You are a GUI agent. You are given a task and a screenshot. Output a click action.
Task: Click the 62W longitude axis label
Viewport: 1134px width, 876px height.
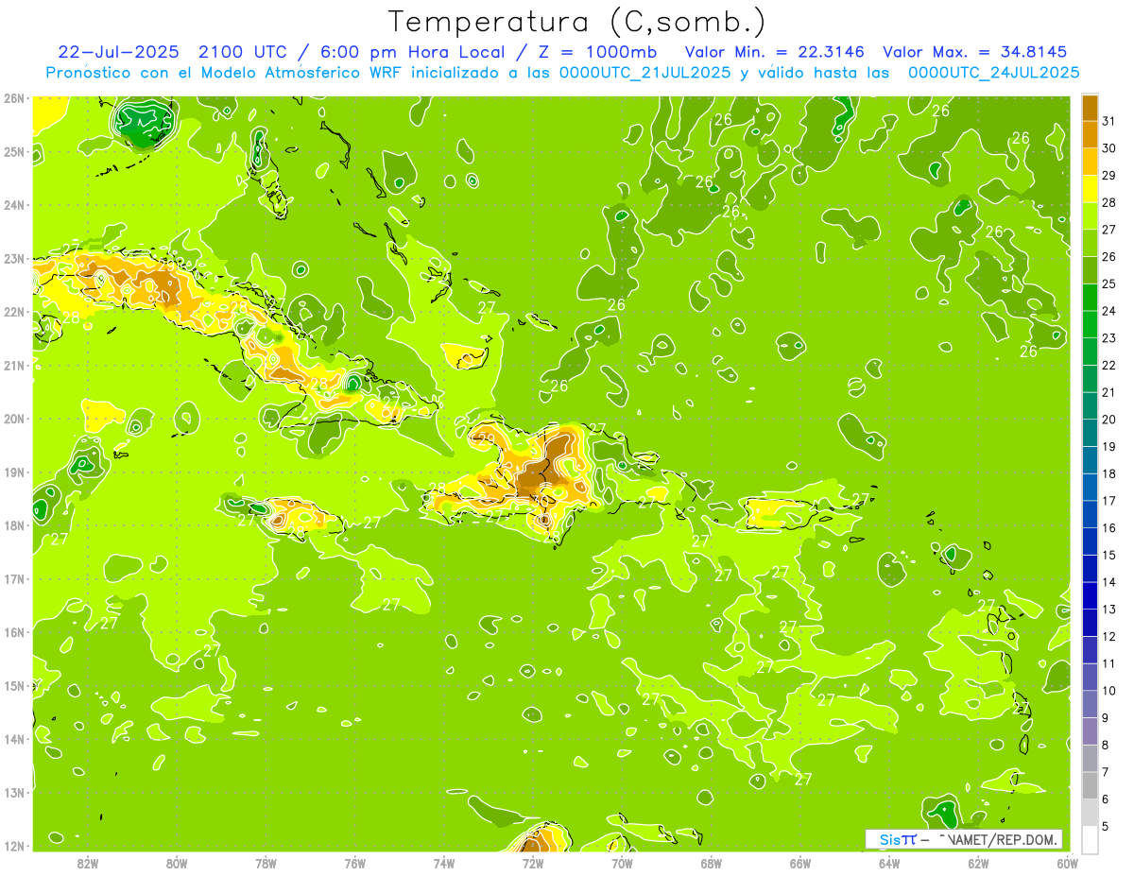point(978,863)
